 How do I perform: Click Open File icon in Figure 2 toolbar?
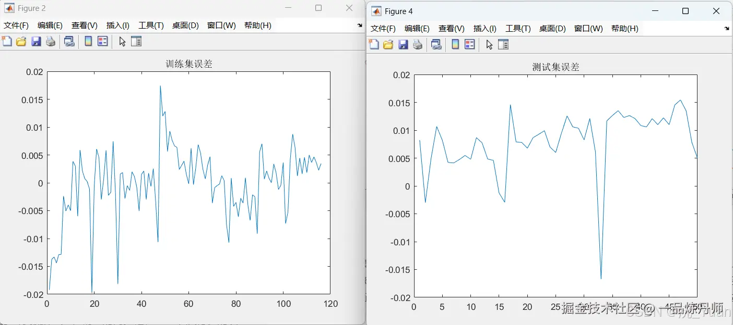point(21,42)
